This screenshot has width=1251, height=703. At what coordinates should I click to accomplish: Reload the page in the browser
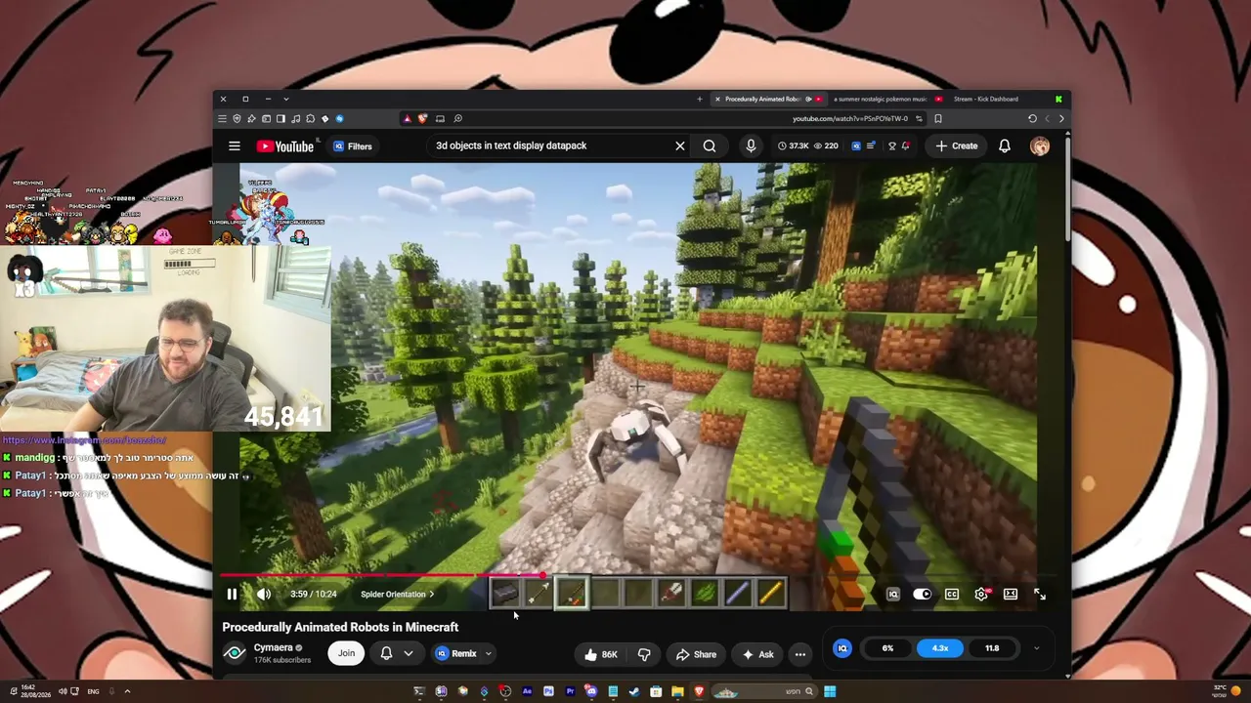point(1032,118)
